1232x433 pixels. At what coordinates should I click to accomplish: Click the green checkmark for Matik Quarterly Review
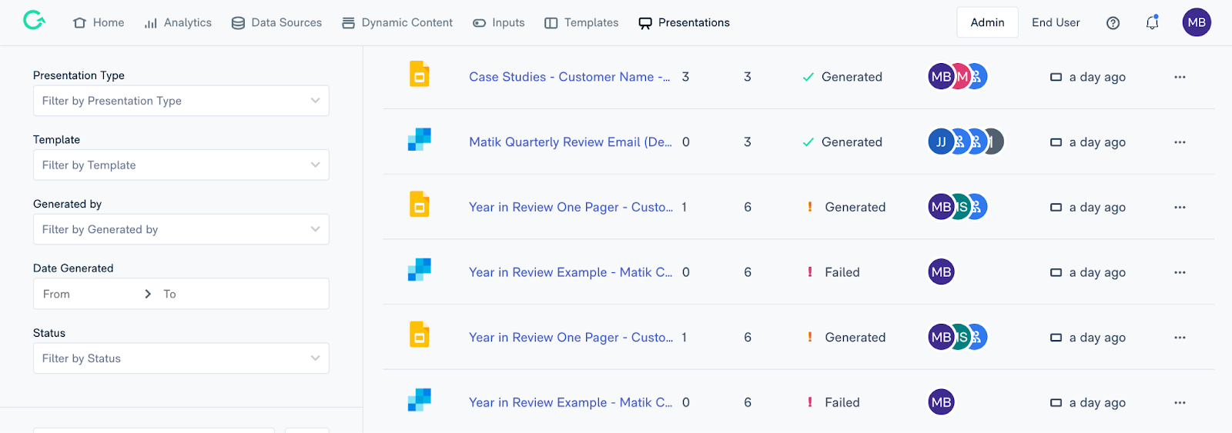pos(808,142)
